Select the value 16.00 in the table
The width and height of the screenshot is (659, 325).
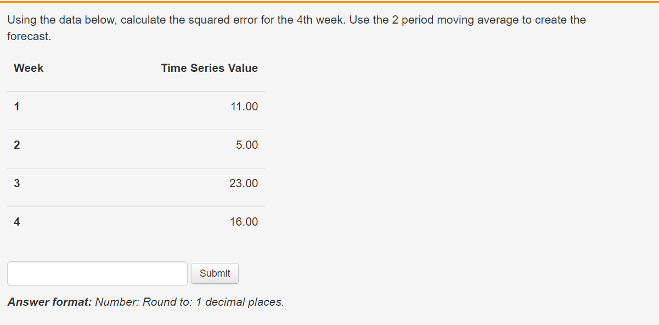point(244,222)
